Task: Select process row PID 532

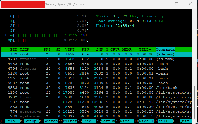Action: coord(96,102)
